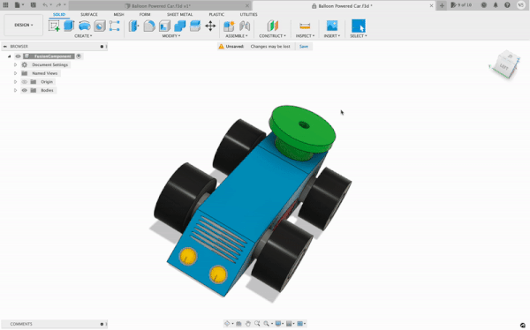Image resolution: width=530 pixels, height=330 pixels.
Task: Click the Pan hand tool
Action: (x=247, y=324)
